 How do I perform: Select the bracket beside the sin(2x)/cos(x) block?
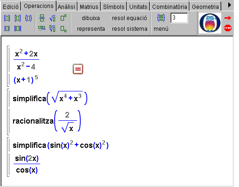[8, 157]
